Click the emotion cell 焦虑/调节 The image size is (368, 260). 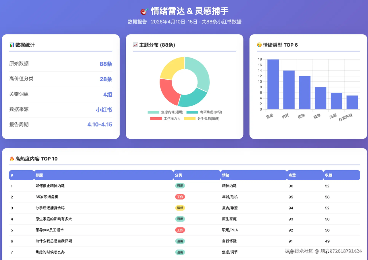point(230,252)
